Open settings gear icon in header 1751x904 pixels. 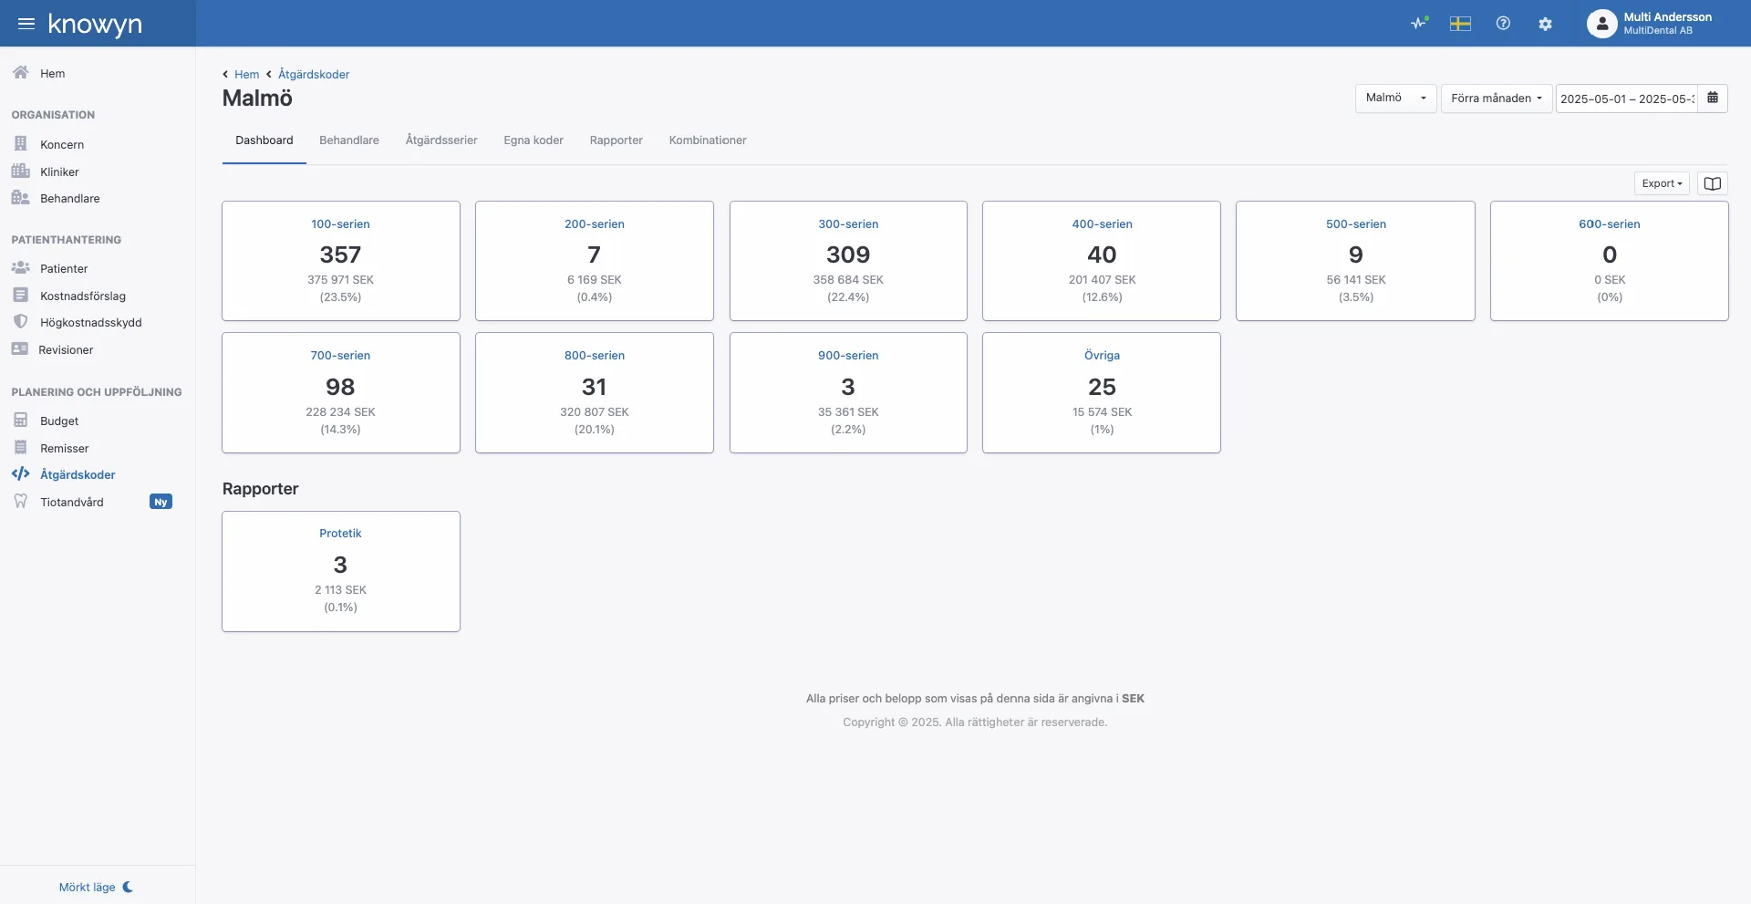1545,25
